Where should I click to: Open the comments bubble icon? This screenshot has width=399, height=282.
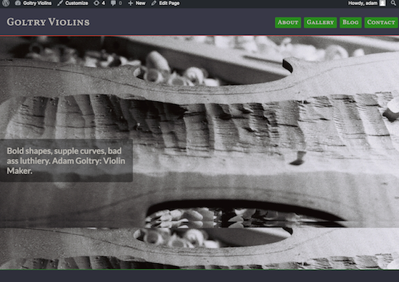click(x=113, y=4)
